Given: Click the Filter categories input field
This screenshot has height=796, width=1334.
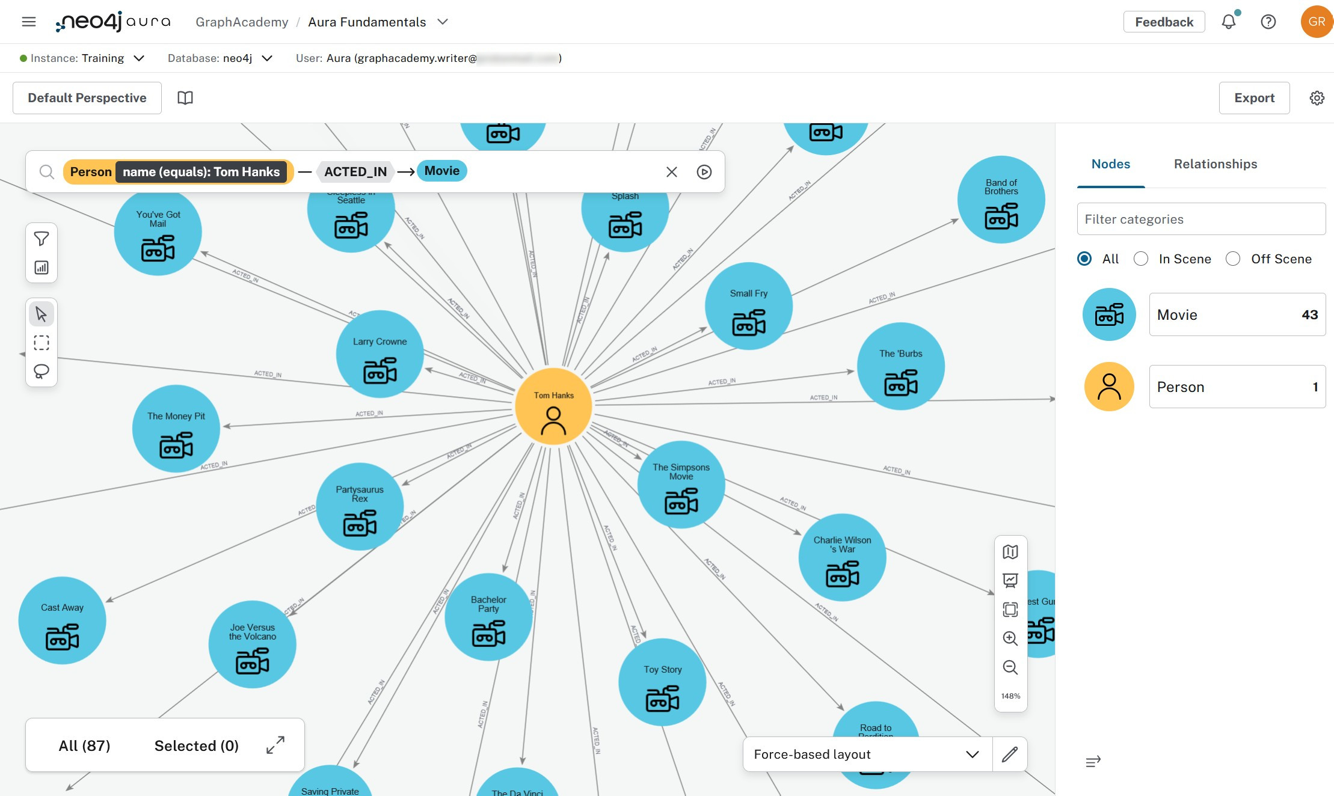Looking at the screenshot, I should click(1201, 219).
